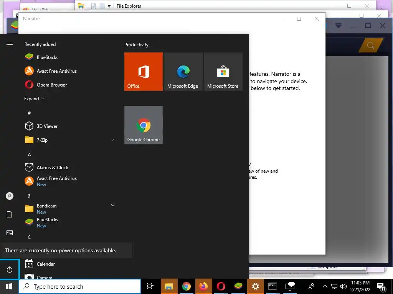Viewport: 393px width, 294px height.
Task: Open Settings gear on the taskbar
Action: point(255,286)
